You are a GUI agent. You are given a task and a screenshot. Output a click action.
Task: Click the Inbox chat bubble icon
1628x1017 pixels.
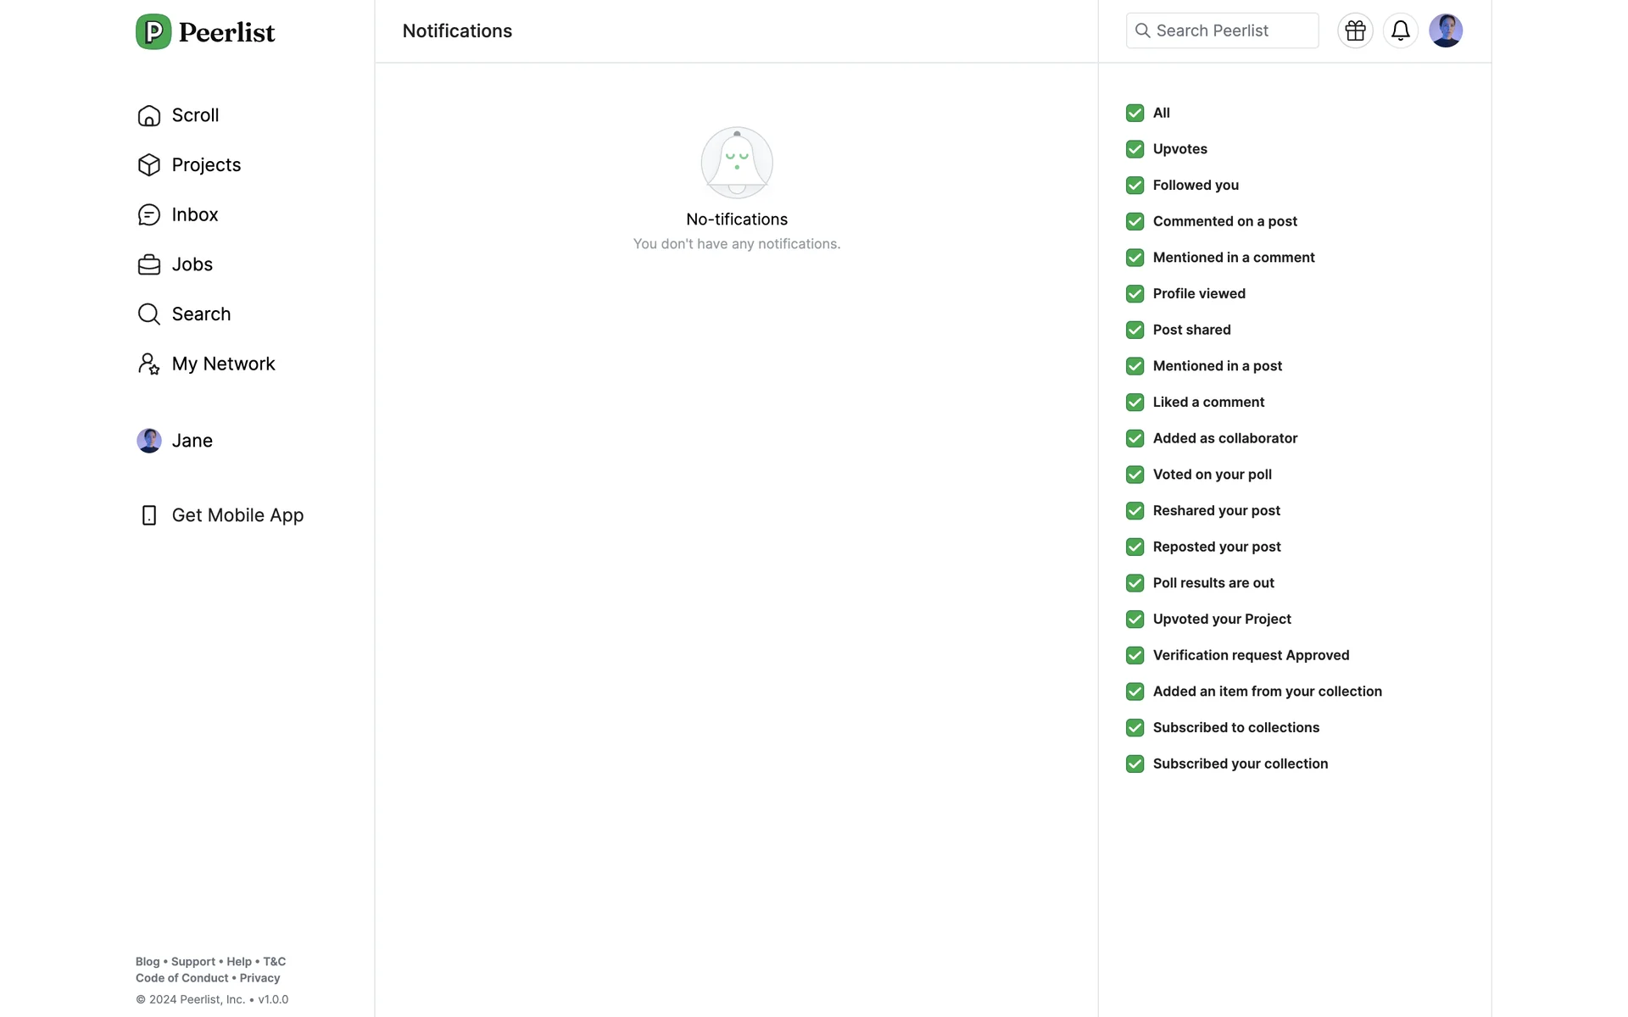(x=149, y=215)
